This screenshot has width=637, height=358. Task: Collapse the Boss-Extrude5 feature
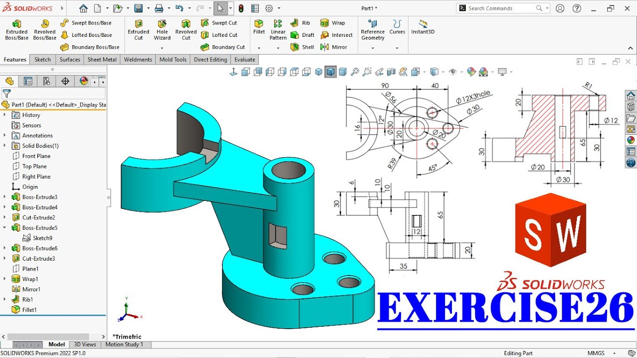pos(4,228)
